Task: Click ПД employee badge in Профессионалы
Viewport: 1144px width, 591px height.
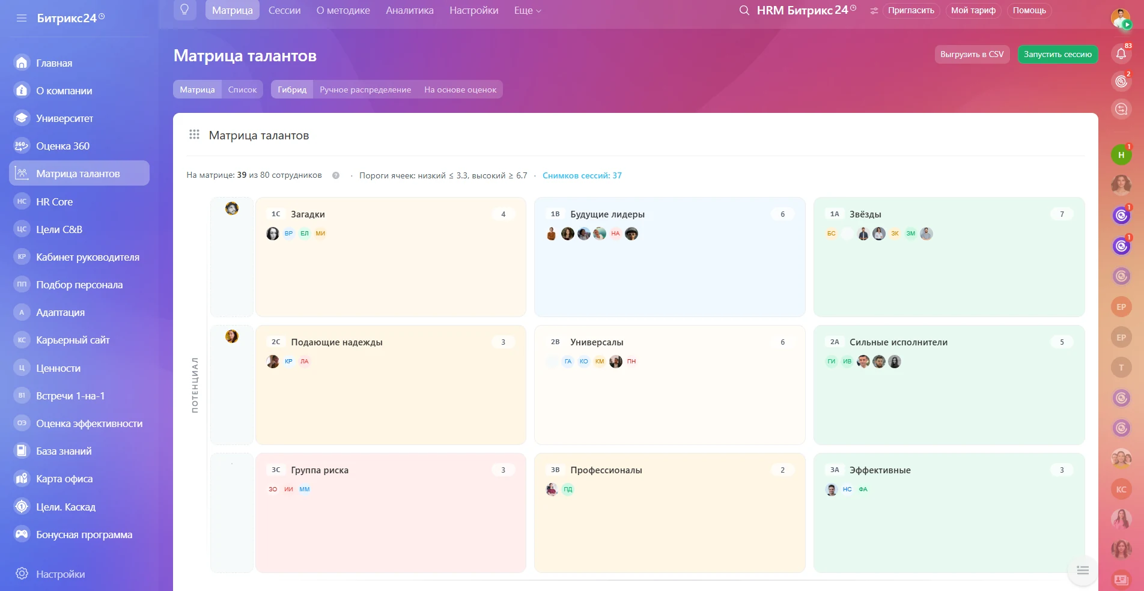Action: 568,489
